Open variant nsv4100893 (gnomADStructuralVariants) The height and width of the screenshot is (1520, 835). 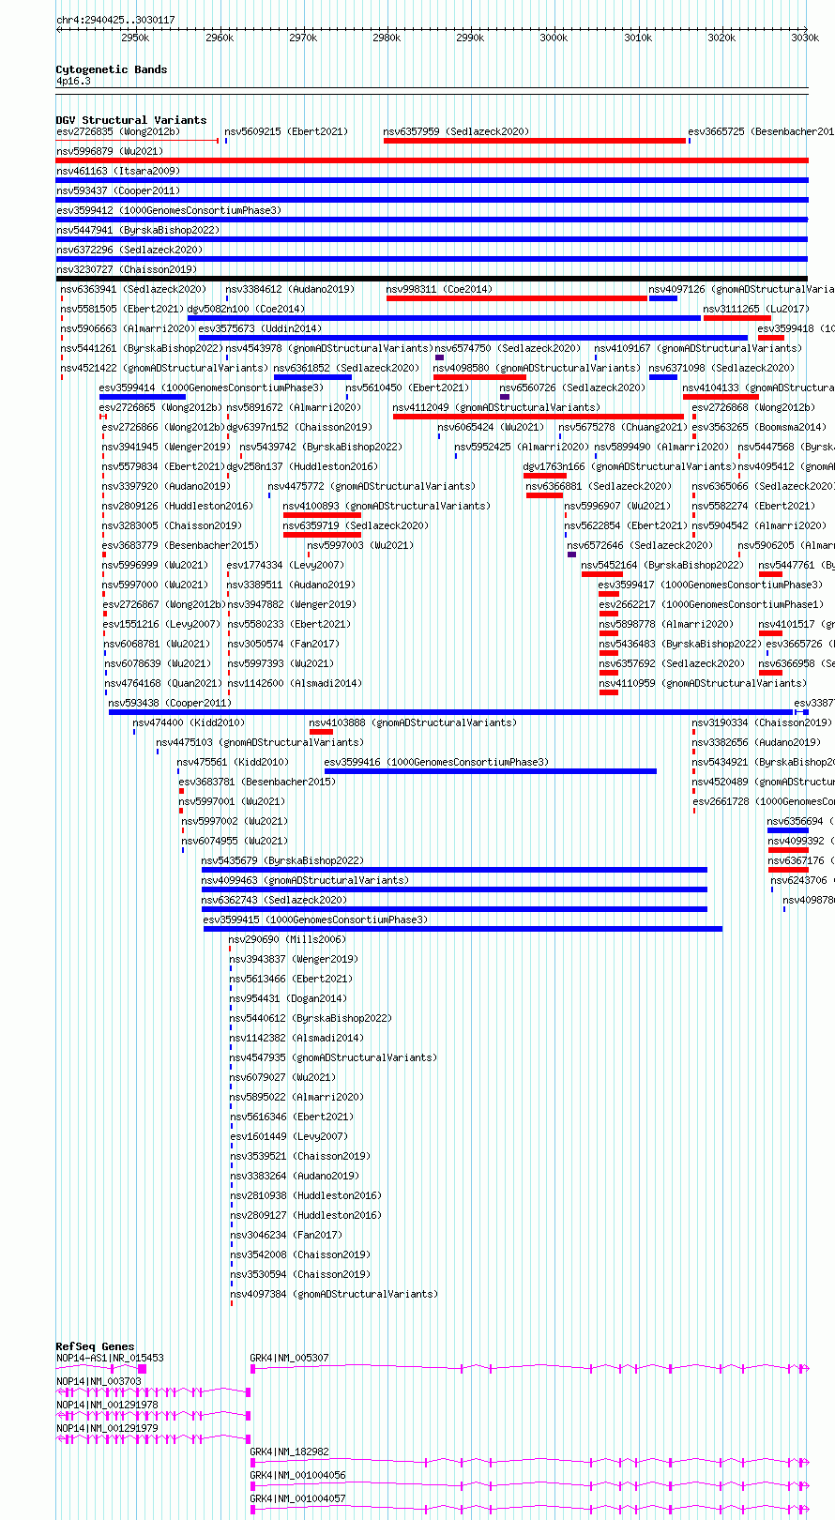click(x=386, y=507)
